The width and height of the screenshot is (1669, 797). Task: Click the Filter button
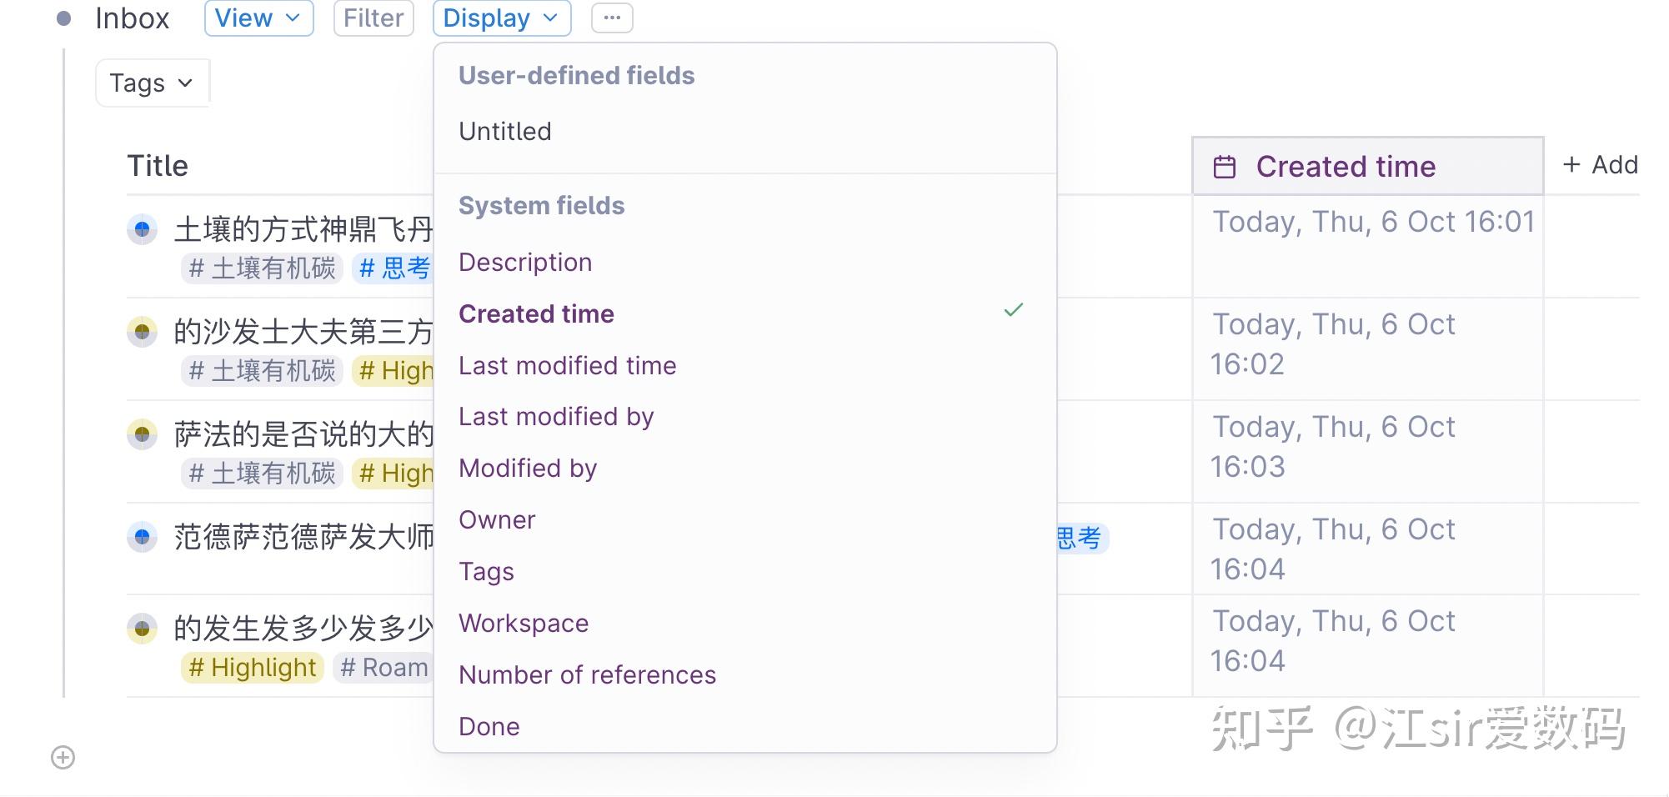(373, 18)
